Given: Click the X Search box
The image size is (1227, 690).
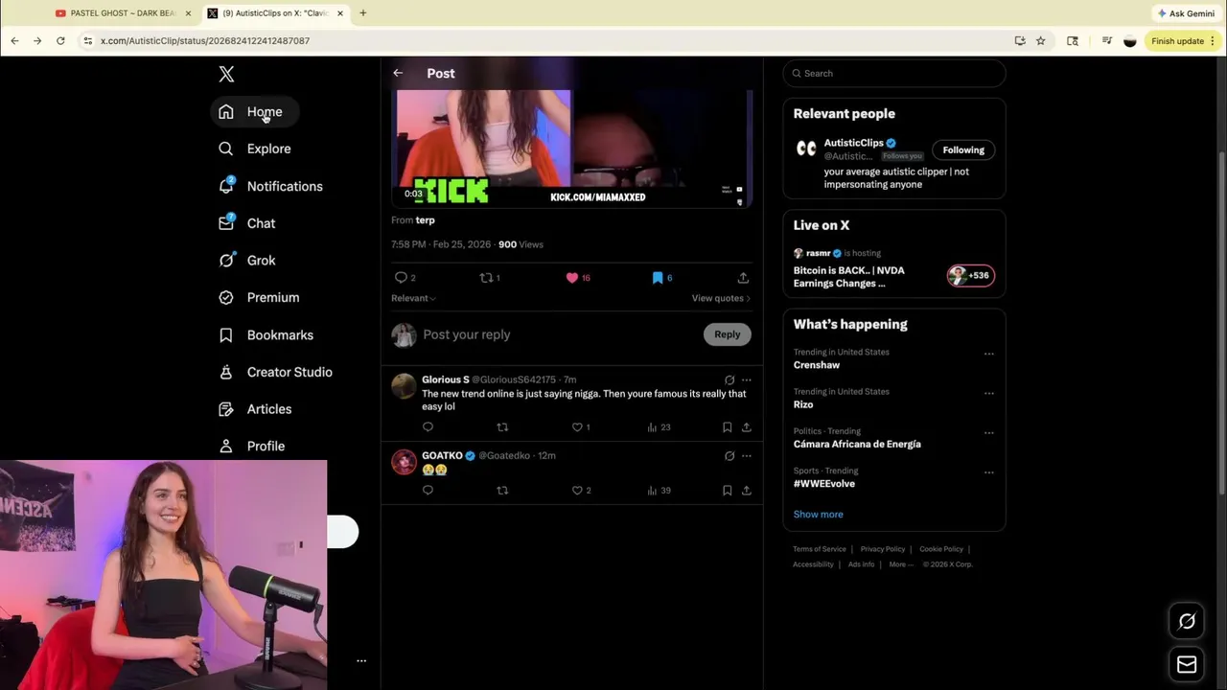Looking at the screenshot, I should pyautogui.click(x=893, y=73).
